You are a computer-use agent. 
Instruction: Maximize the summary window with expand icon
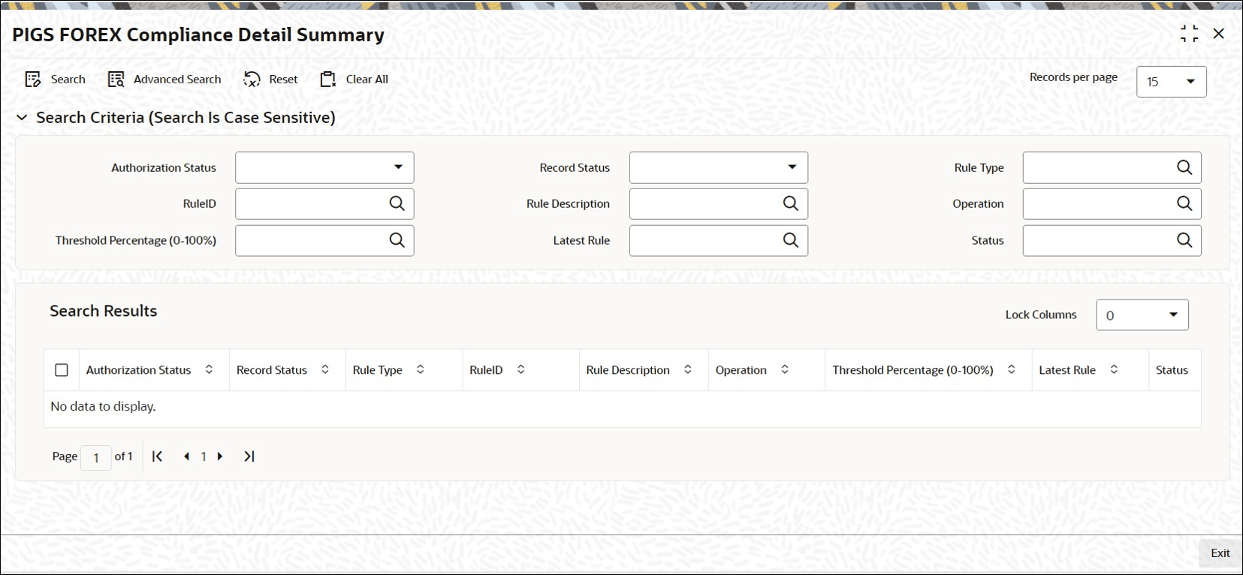point(1189,34)
